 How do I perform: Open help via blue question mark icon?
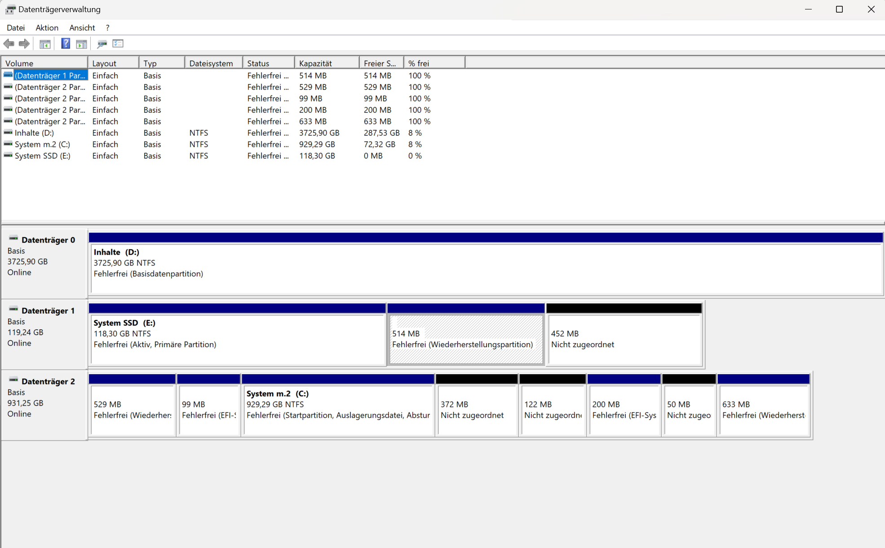[x=66, y=44]
